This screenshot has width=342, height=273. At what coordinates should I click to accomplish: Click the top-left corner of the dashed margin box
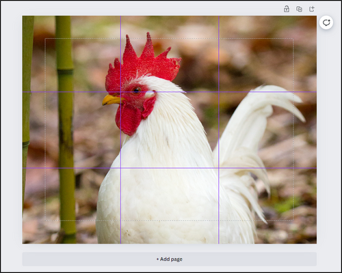tap(45, 39)
